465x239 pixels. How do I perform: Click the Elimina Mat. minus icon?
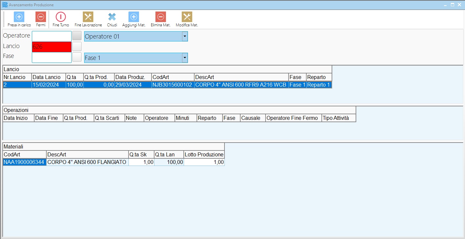click(160, 17)
